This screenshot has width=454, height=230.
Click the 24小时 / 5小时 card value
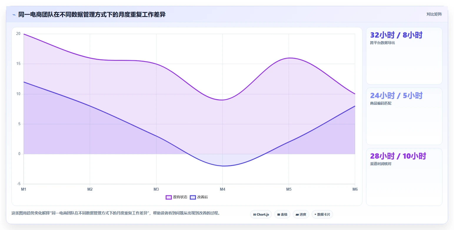click(396, 95)
